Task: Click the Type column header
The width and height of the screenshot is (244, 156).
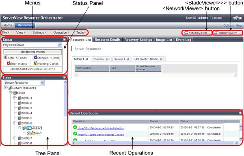Action: click(122, 68)
